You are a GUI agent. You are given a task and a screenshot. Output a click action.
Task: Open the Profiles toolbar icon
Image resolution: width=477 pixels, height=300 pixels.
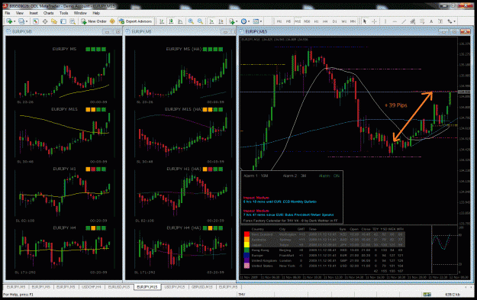pos(21,21)
